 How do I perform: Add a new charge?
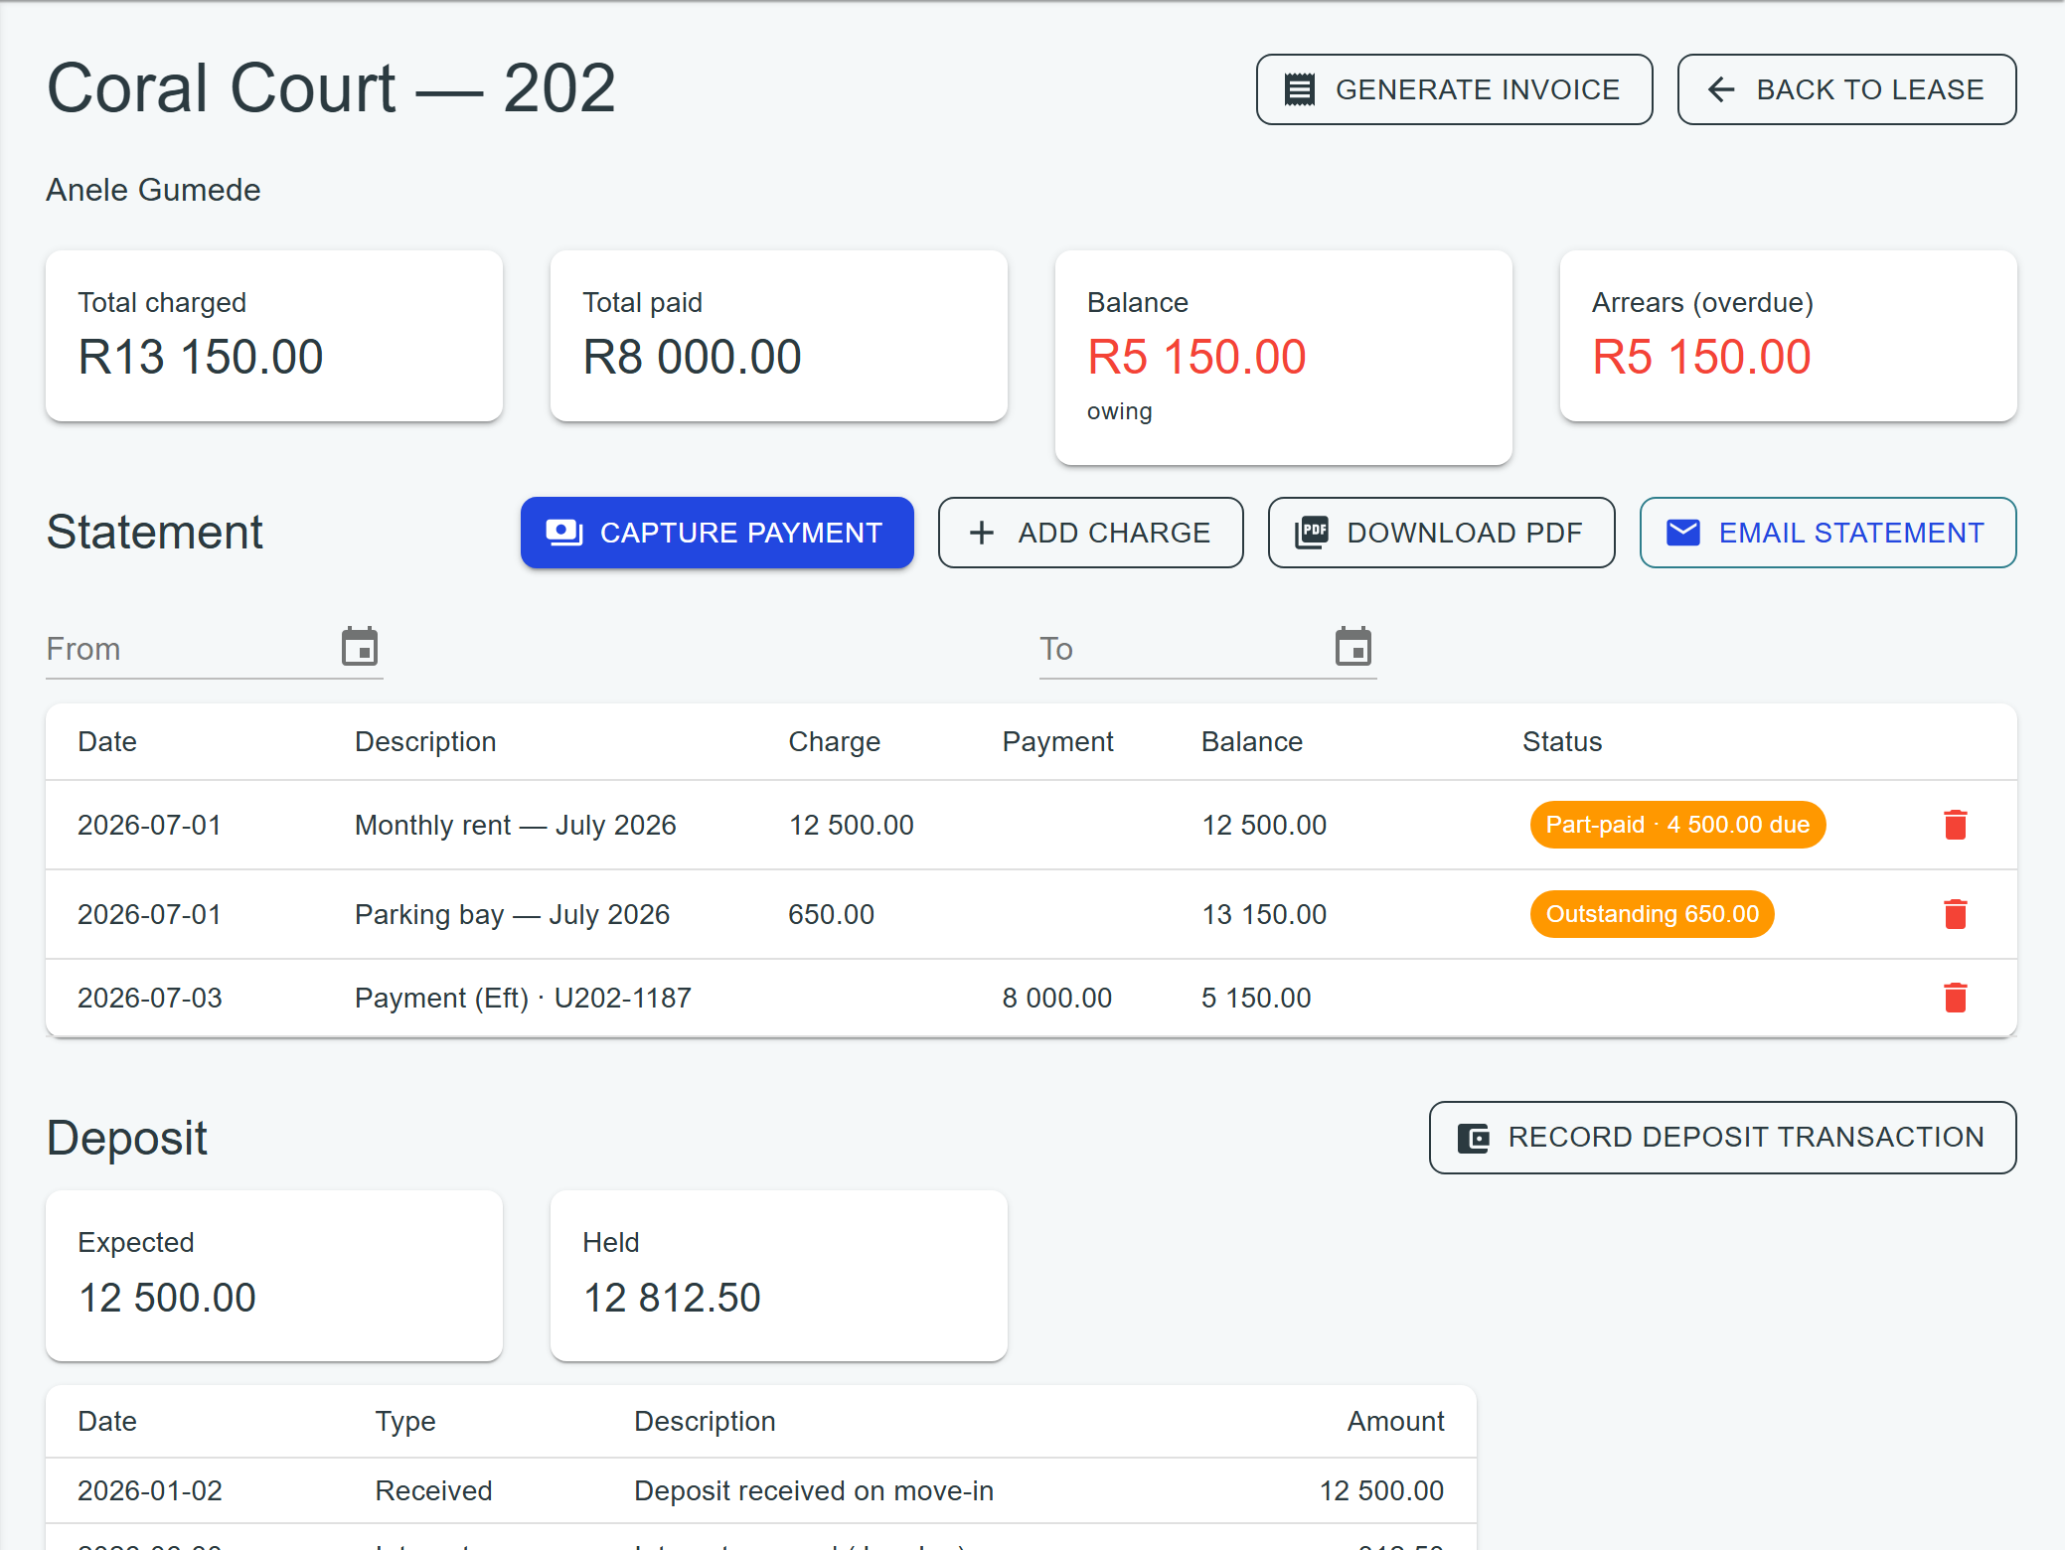(x=1090, y=533)
